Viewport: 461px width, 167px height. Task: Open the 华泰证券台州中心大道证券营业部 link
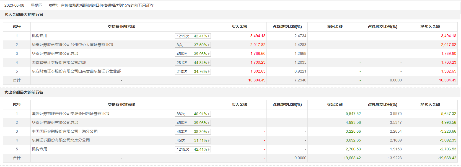point(72,45)
